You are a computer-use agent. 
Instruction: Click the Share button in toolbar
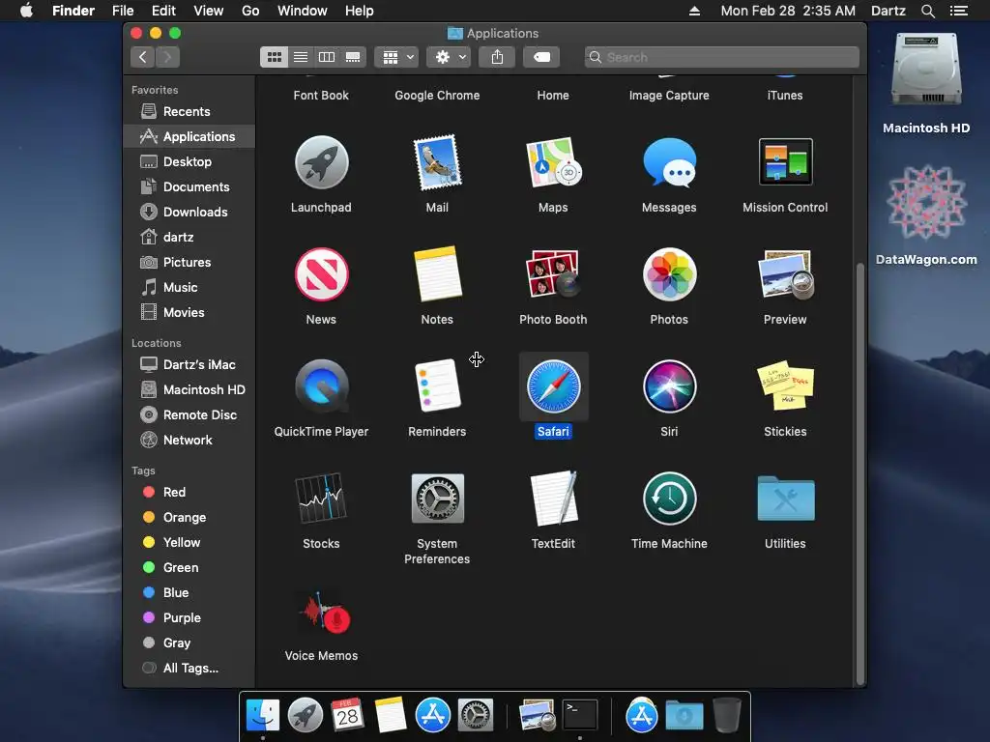pyautogui.click(x=497, y=57)
